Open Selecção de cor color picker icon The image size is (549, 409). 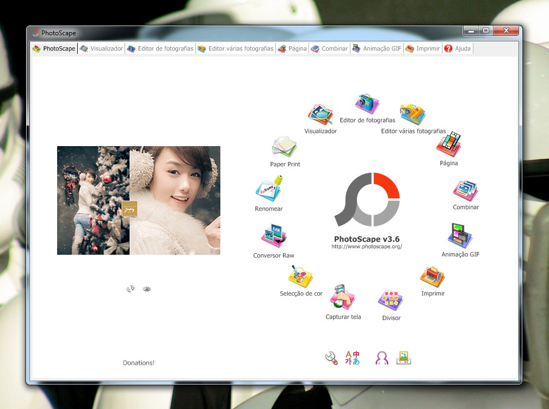point(300,276)
